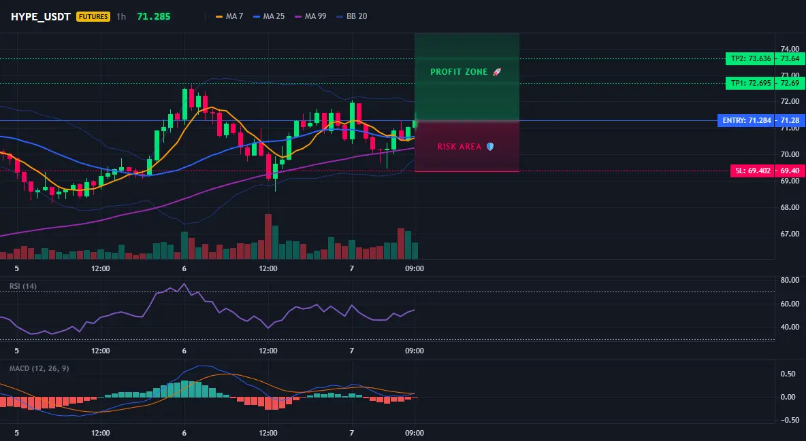Toggle the MA 7 legend entry
The height and width of the screenshot is (441, 806).
(x=229, y=16)
